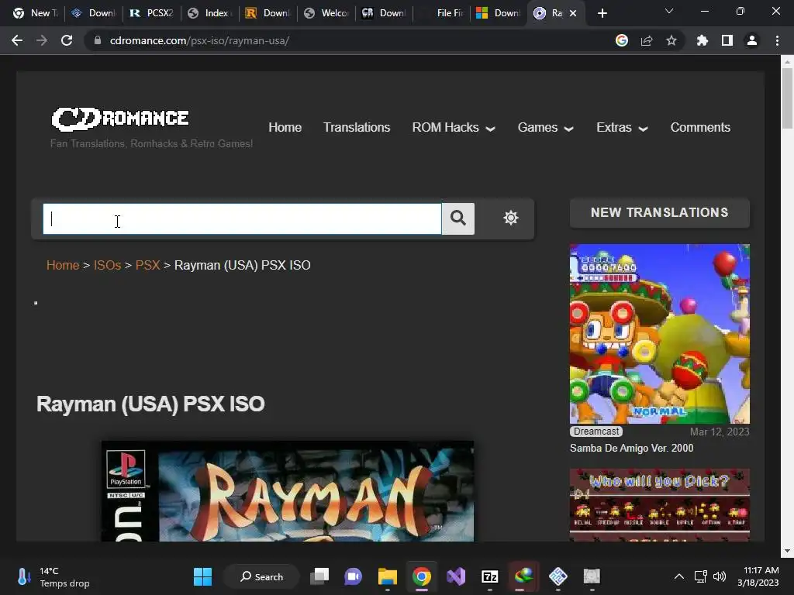The height and width of the screenshot is (595, 794).
Task: Open the Samba De Amigo thumbnail
Action: (x=660, y=334)
